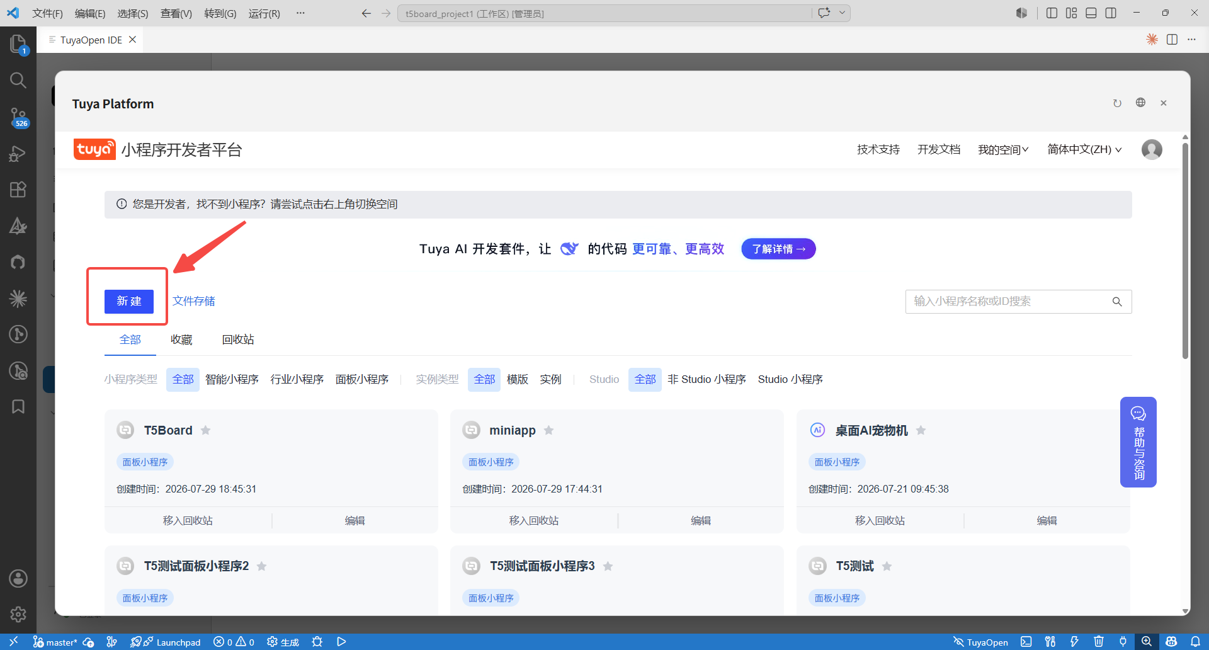Open Source Control with 526 badge
This screenshot has width=1209, height=650.
[18, 117]
